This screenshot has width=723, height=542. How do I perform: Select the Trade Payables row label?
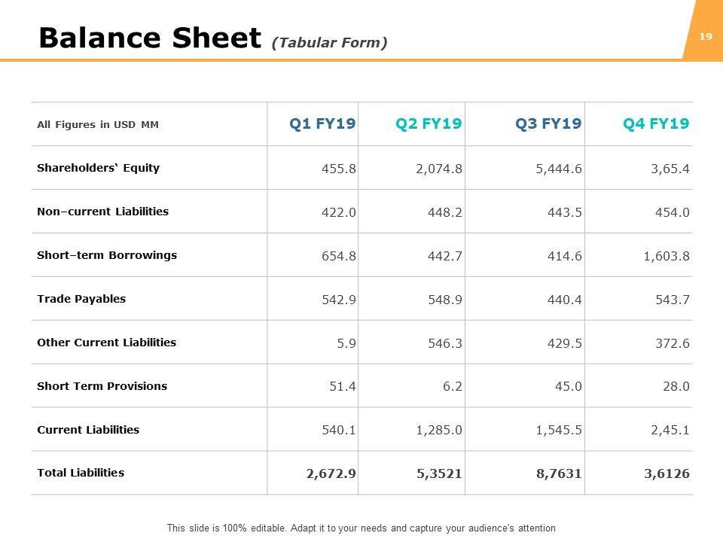81,299
